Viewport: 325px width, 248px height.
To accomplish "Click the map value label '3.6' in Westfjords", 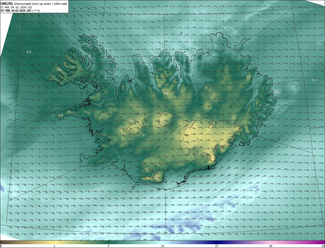I will point(59,69).
